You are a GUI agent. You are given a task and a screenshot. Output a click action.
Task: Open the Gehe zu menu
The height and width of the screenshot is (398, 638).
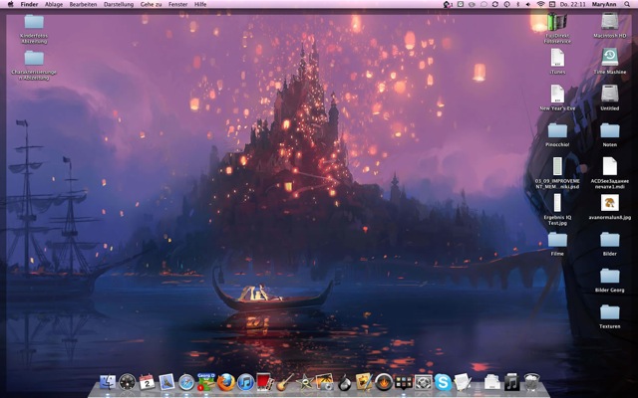tap(152, 4)
